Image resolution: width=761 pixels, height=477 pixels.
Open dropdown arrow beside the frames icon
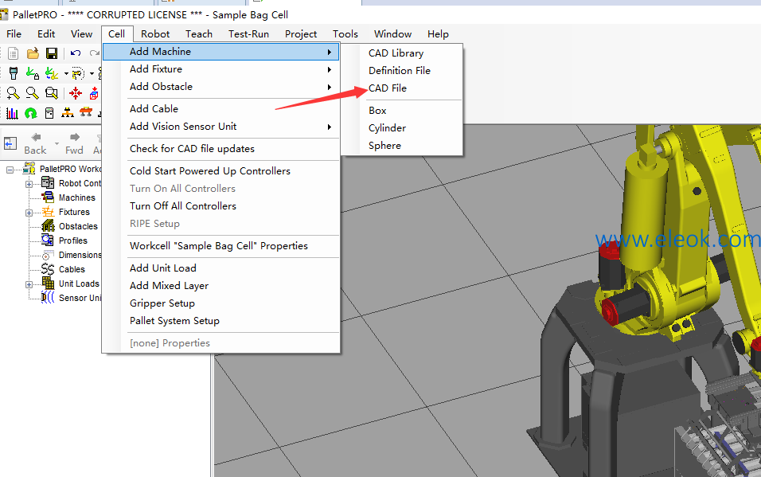click(x=66, y=74)
